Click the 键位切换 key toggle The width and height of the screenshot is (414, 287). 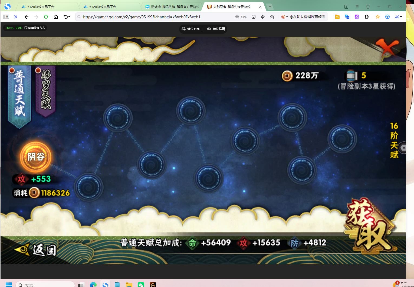[191, 29]
